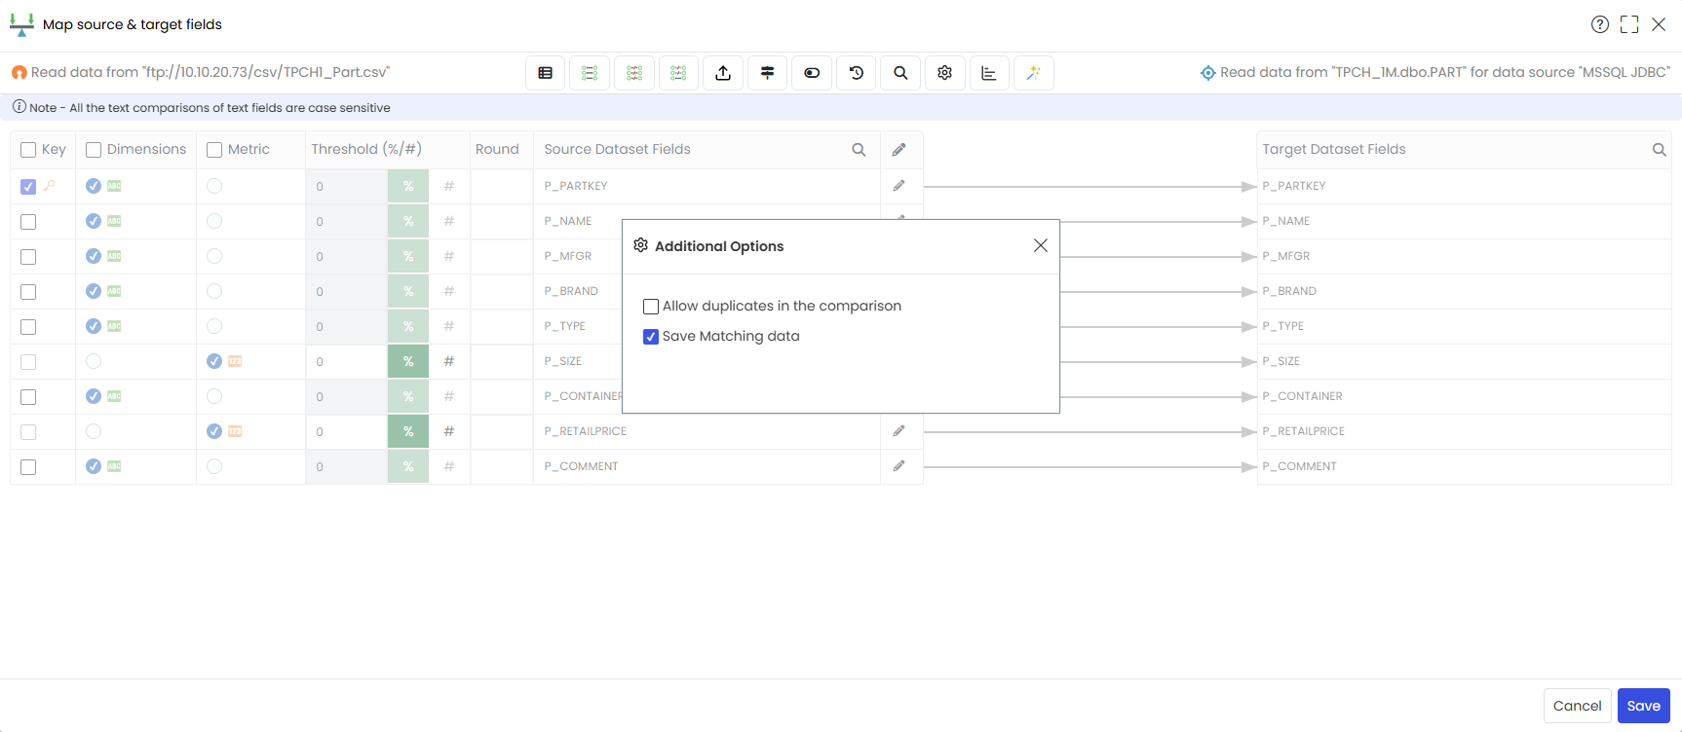This screenshot has width=1682, height=732.
Task: Click the Cancel button
Action: click(x=1577, y=706)
